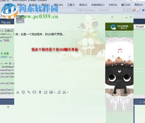Open the font settings (A) icon
The image size is (145, 123).
tap(18, 92)
